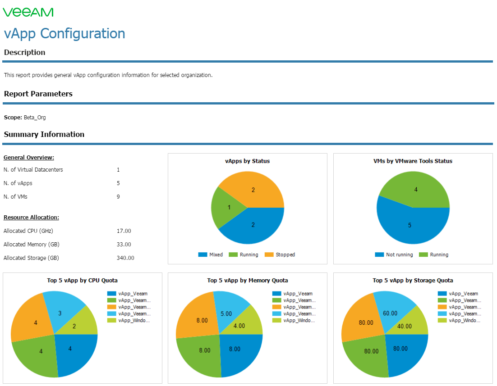Click the blue Not running legend swatch

coord(379,254)
